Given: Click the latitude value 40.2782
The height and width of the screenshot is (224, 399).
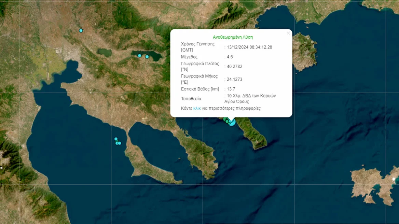Looking at the screenshot, I should pyautogui.click(x=234, y=67).
